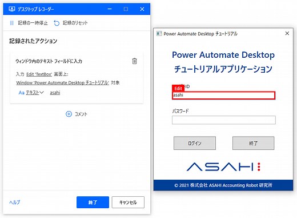
Task: Close the Desktop Recorder window
Action: 142,9
